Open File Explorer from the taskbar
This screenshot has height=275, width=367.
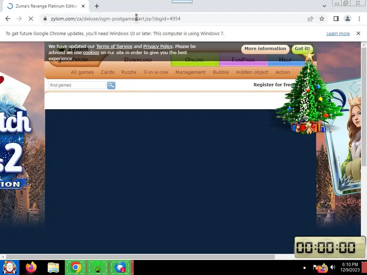pos(53,267)
